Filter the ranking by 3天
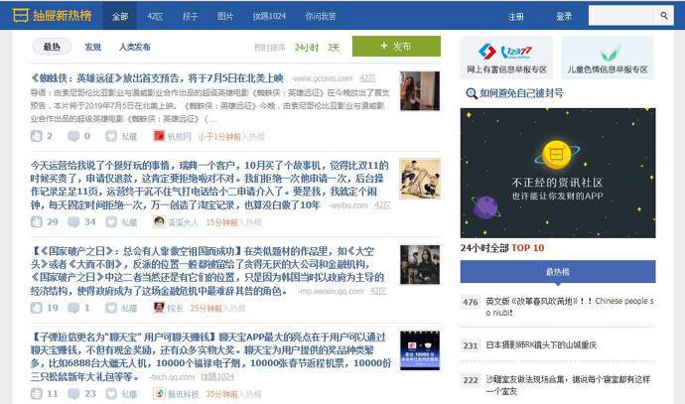685x404 pixels. click(334, 47)
